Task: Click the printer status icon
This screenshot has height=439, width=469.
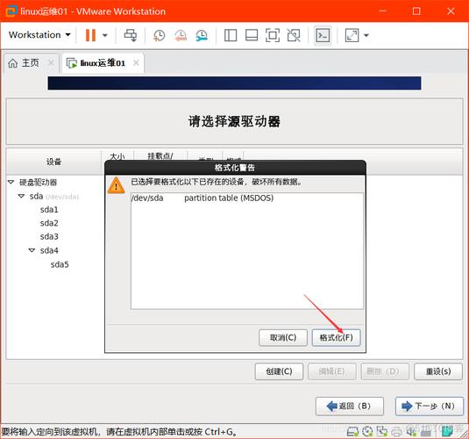Action: coord(396,431)
